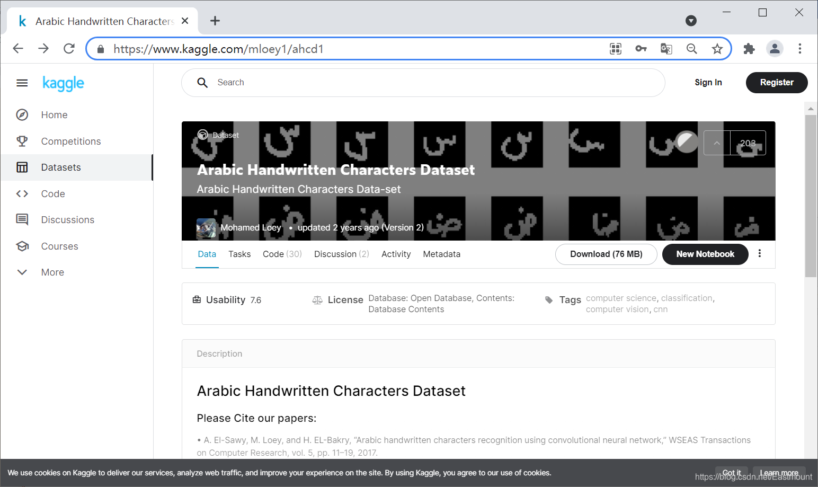Click the password key icon in the address bar

641,49
